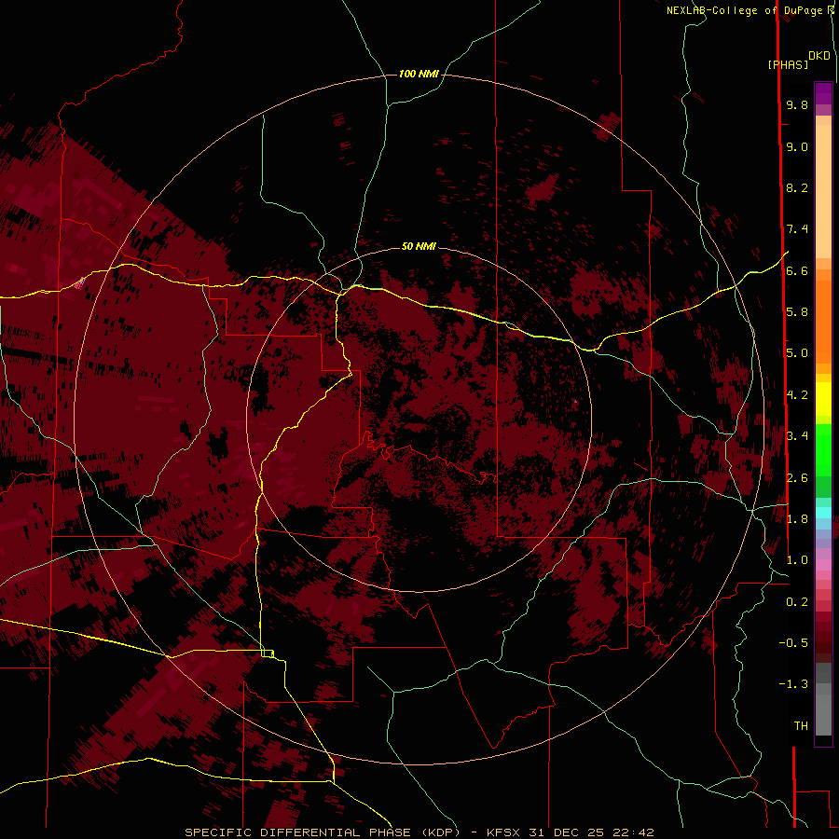839x839 pixels.
Task: Click the 31 DEC 25 date in the caption
Action: (x=566, y=832)
